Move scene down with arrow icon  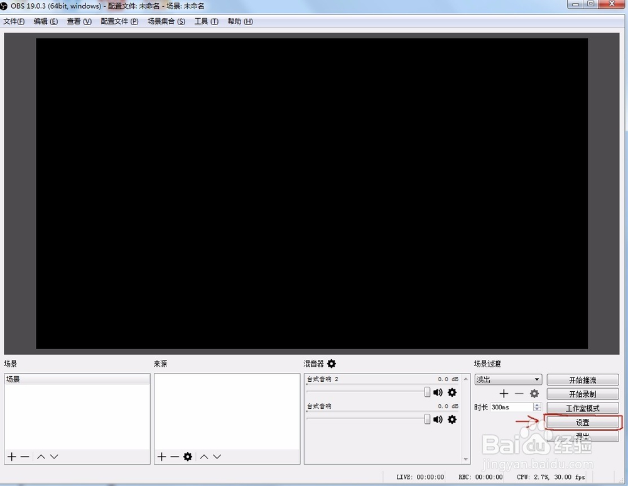[x=54, y=456]
